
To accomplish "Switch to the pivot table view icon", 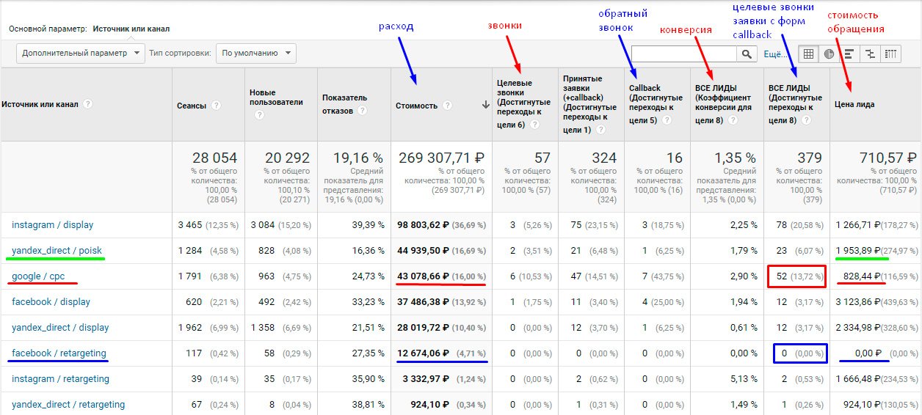I will pyautogui.click(x=890, y=54).
